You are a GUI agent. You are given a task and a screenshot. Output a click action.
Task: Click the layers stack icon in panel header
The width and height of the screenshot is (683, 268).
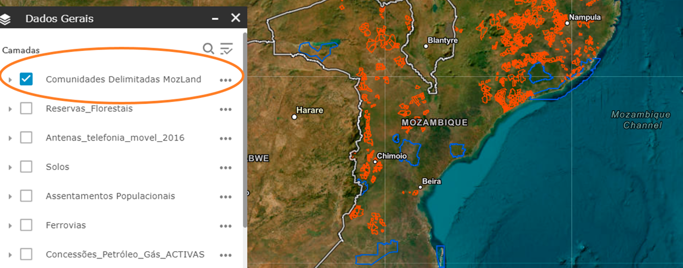click(x=6, y=19)
